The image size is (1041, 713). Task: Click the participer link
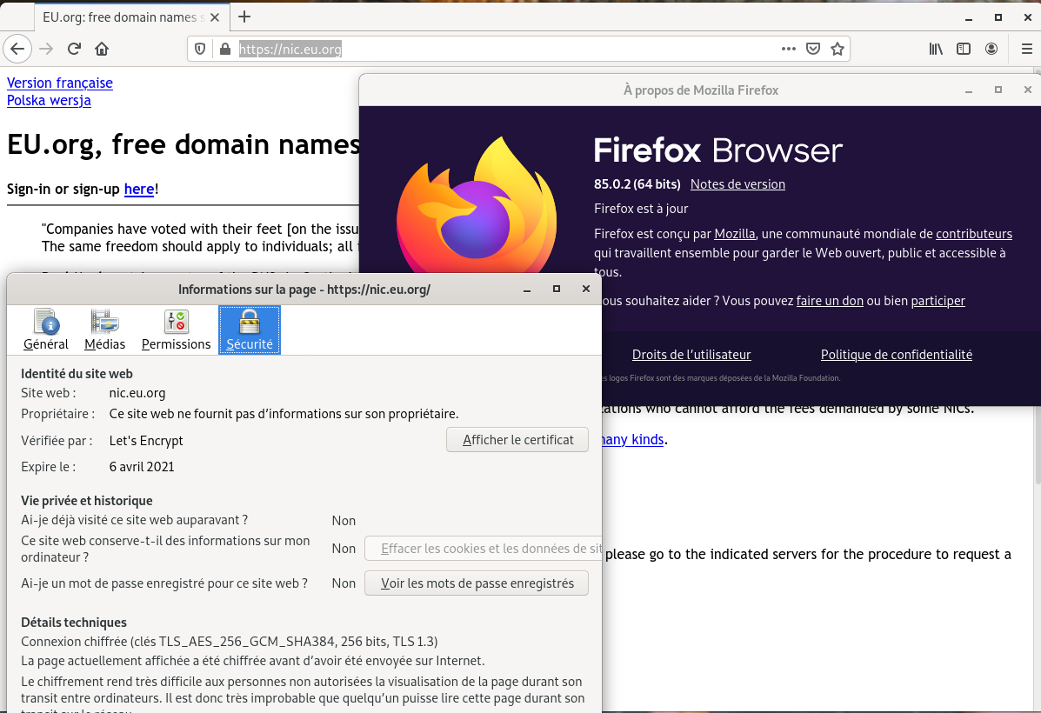pos(938,301)
